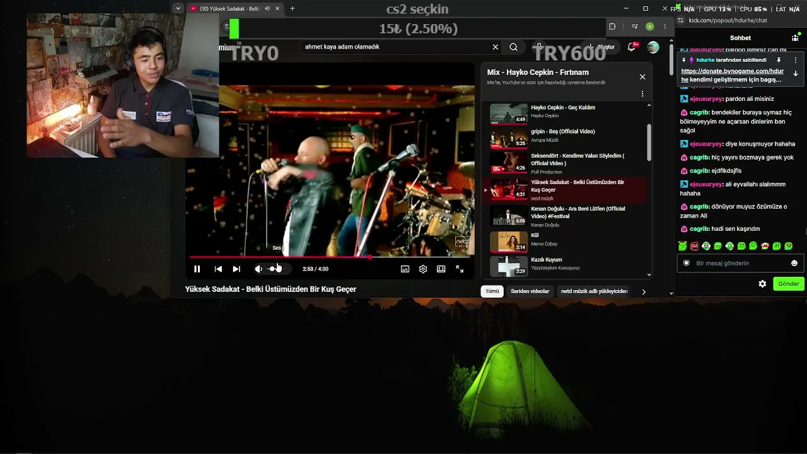The image size is (807, 454).
Task: Open the browser media control icon
Action: 634,26
